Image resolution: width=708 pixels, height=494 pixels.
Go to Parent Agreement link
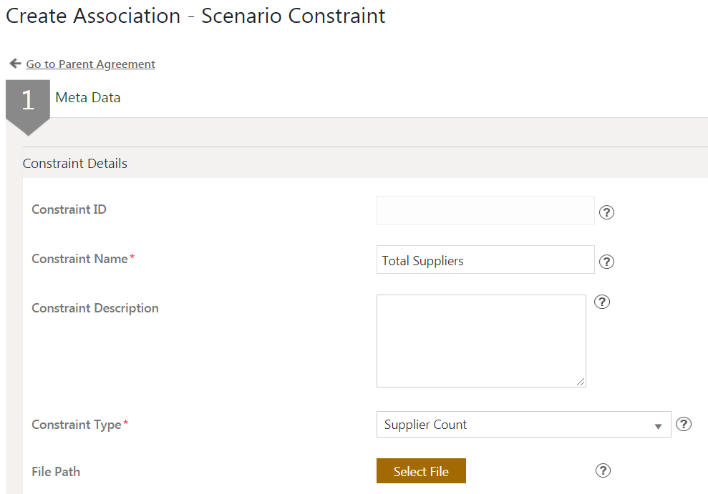coord(90,64)
